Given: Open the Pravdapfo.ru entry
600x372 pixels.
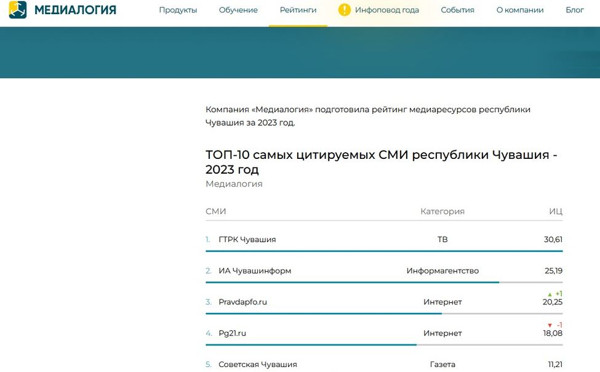Looking at the screenshot, I should [245, 302].
